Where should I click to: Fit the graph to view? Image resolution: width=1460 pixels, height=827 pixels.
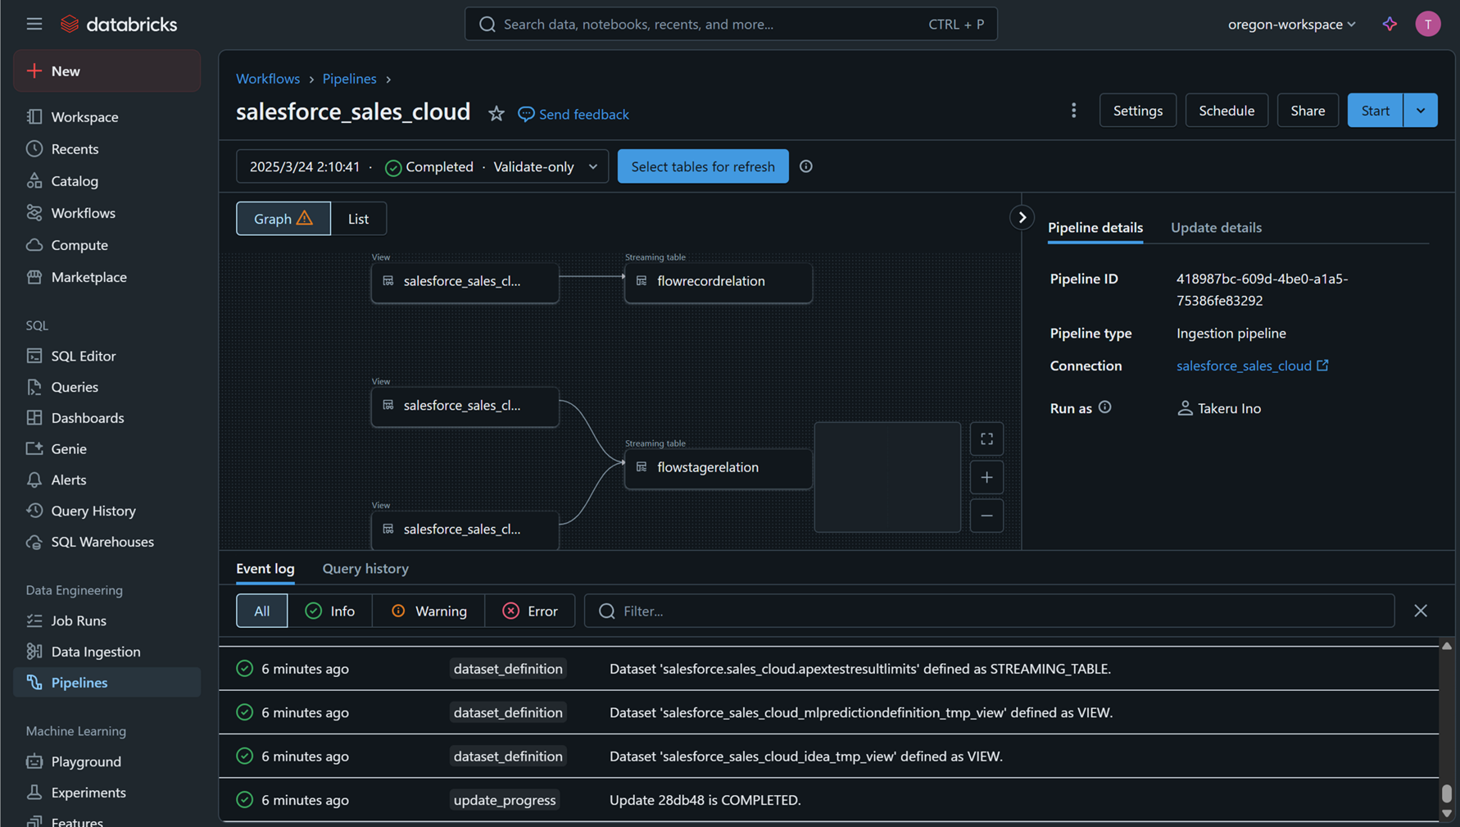pyautogui.click(x=986, y=439)
